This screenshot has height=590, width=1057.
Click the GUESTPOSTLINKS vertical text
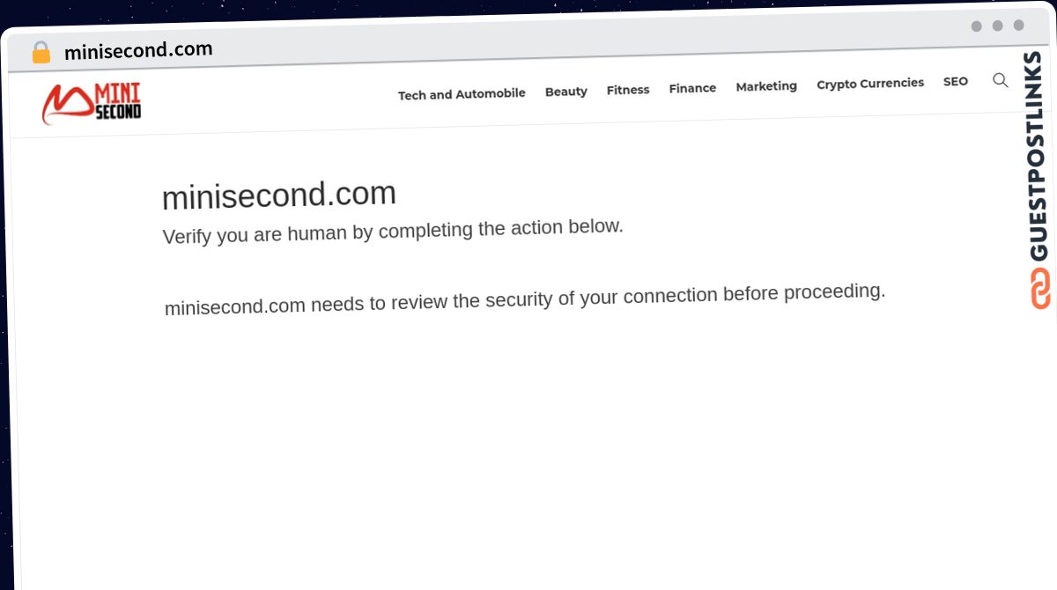(1036, 156)
